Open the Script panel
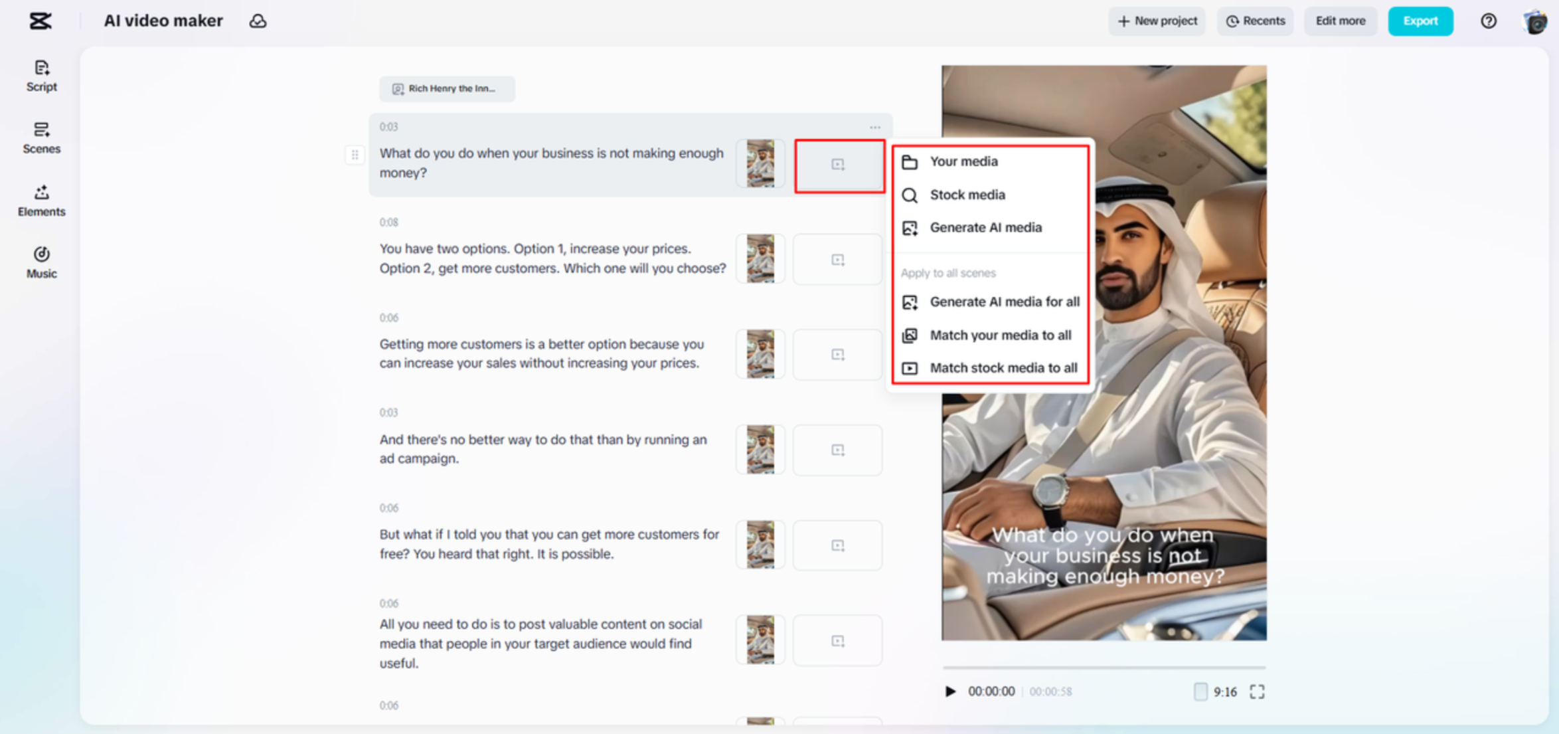Image resolution: width=1559 pixels, height=734 pixels. pyautogui.click(x=41, y=76)
